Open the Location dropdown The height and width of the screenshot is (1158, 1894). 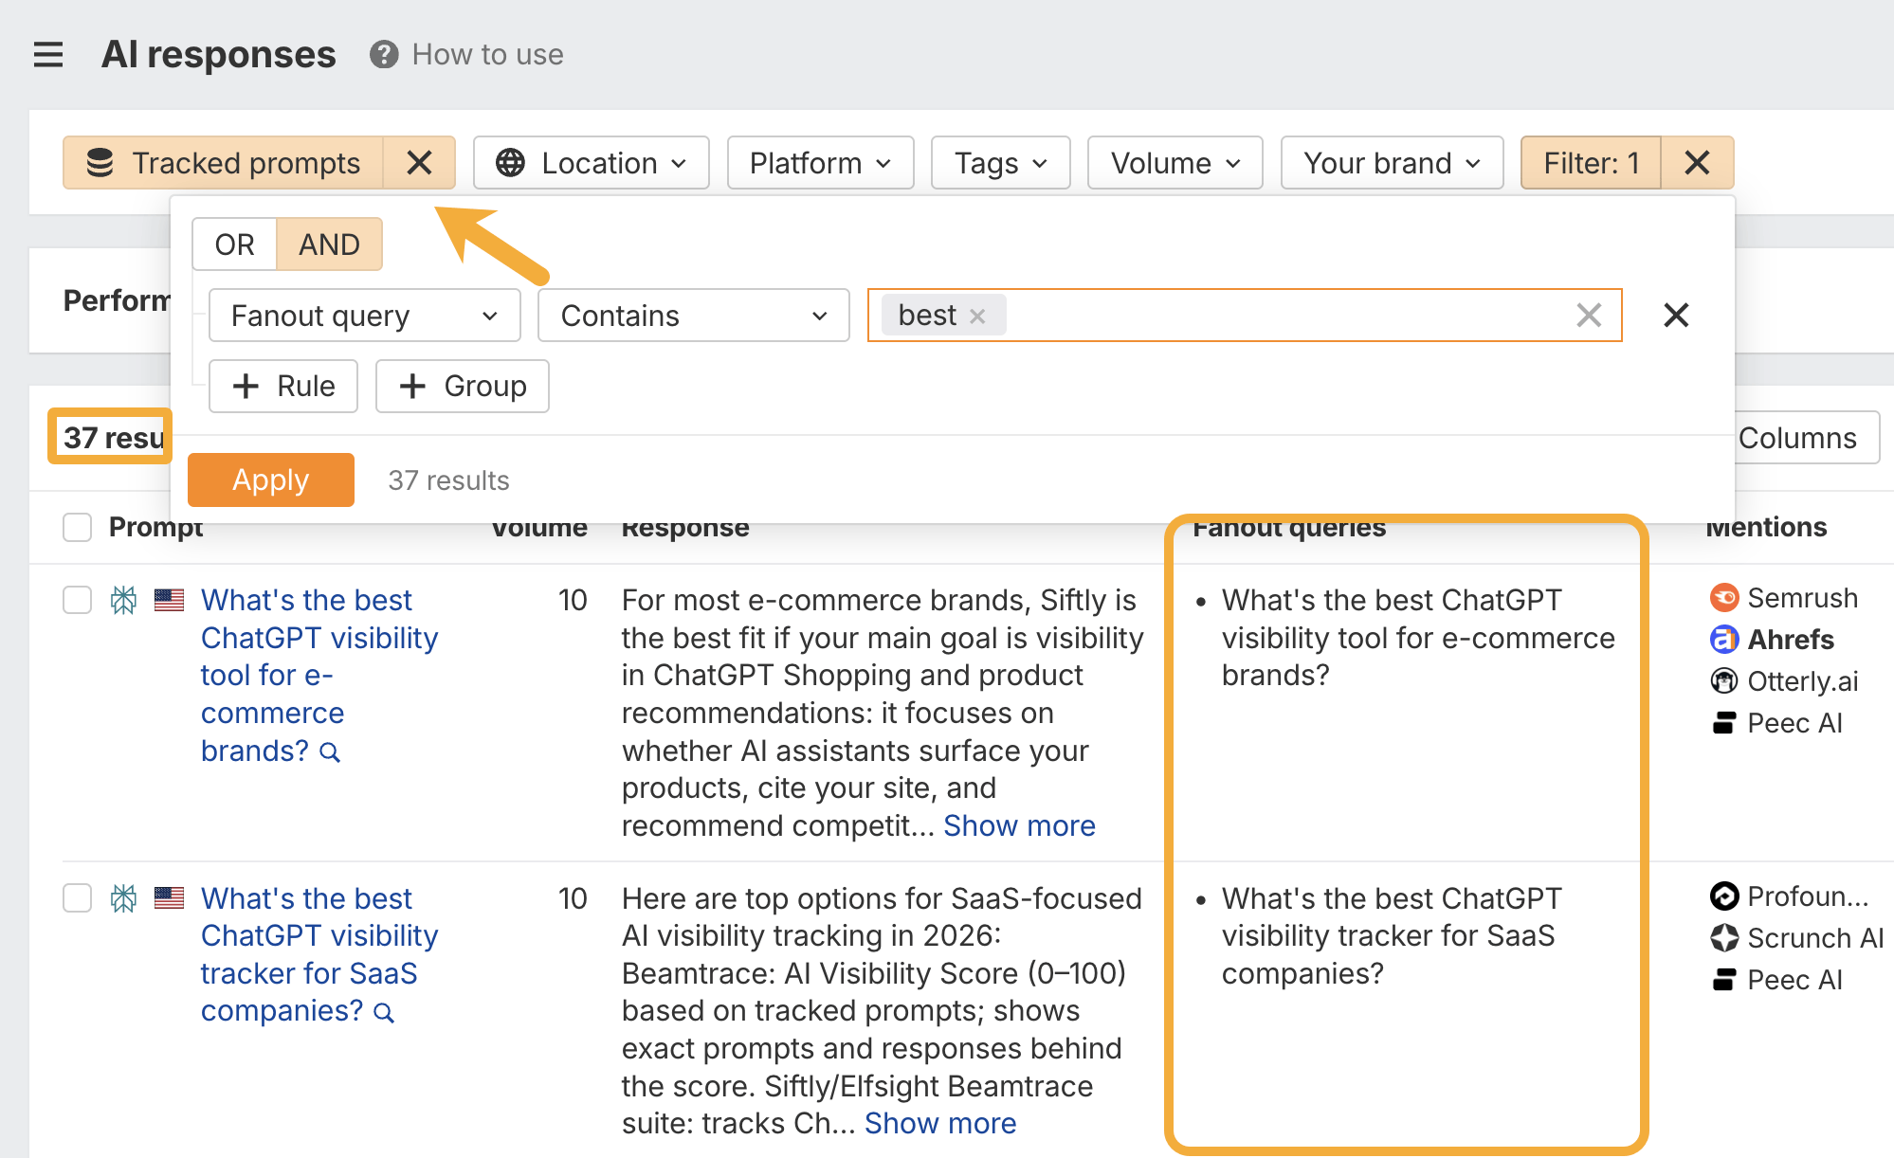(x=592, y=163)
